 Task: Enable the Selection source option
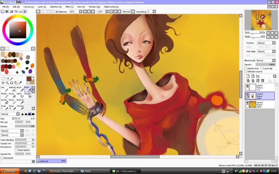pos(246,71)
